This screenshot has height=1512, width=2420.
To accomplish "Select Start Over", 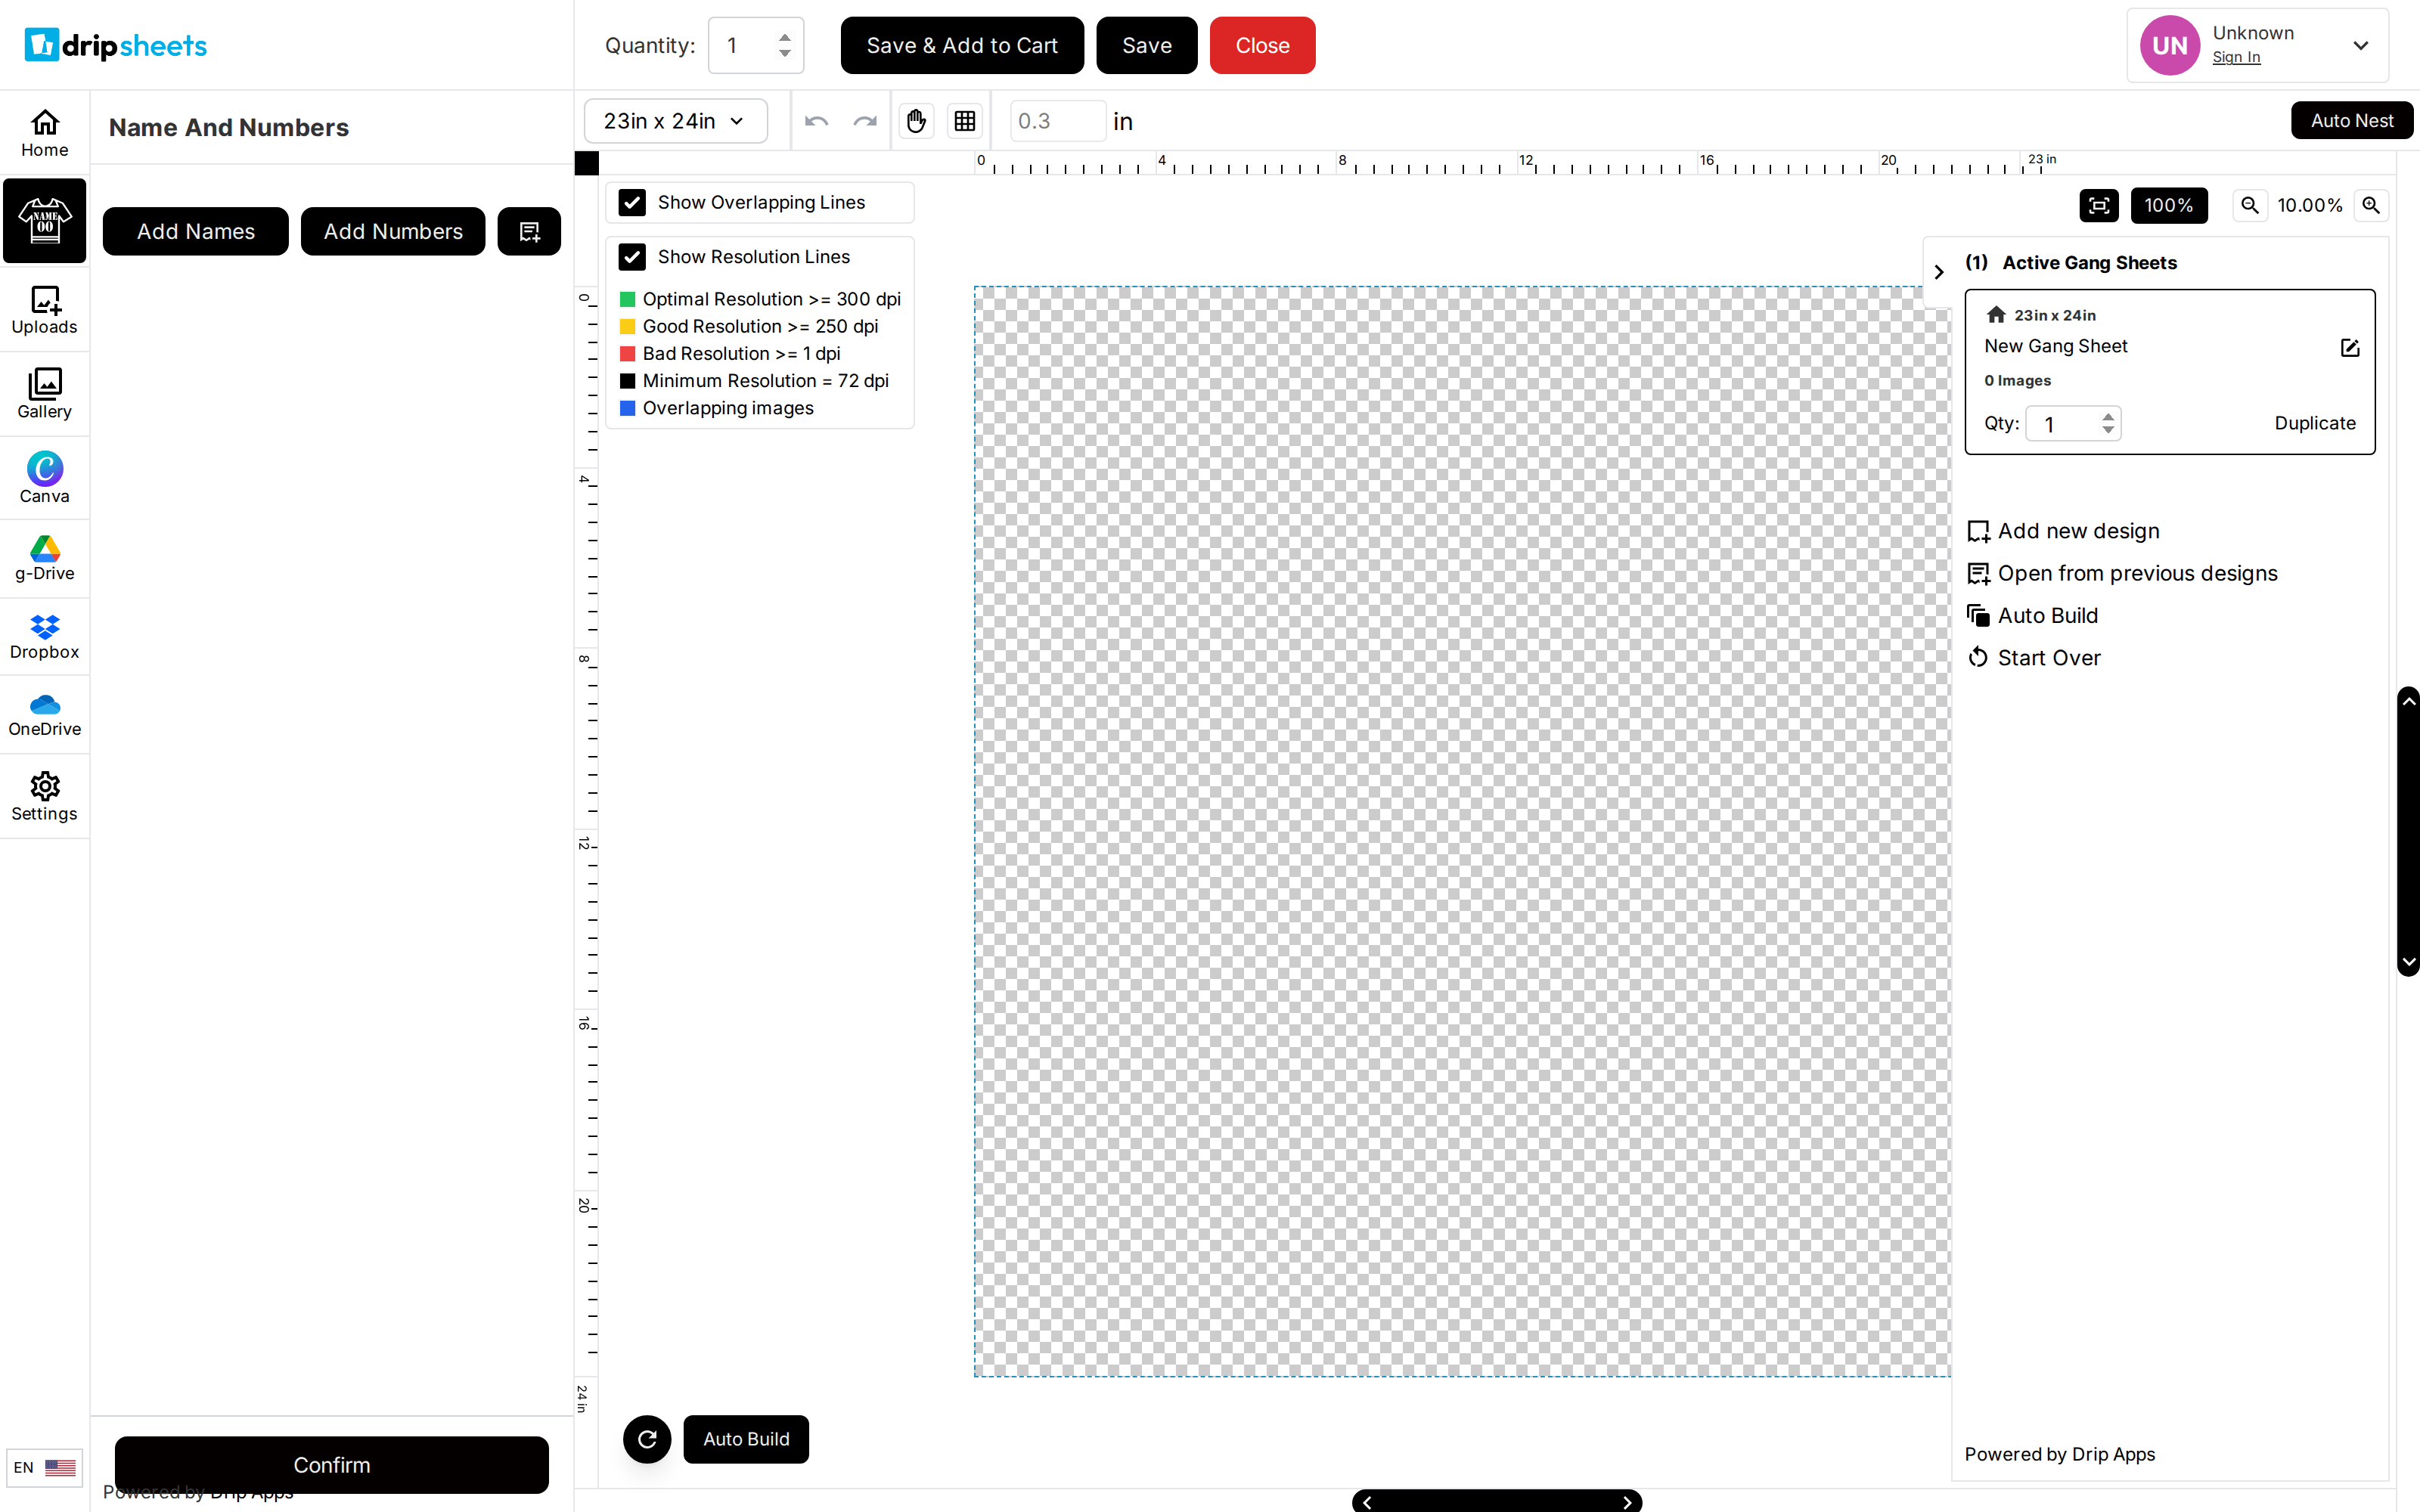I will (x=2034, y=658).
